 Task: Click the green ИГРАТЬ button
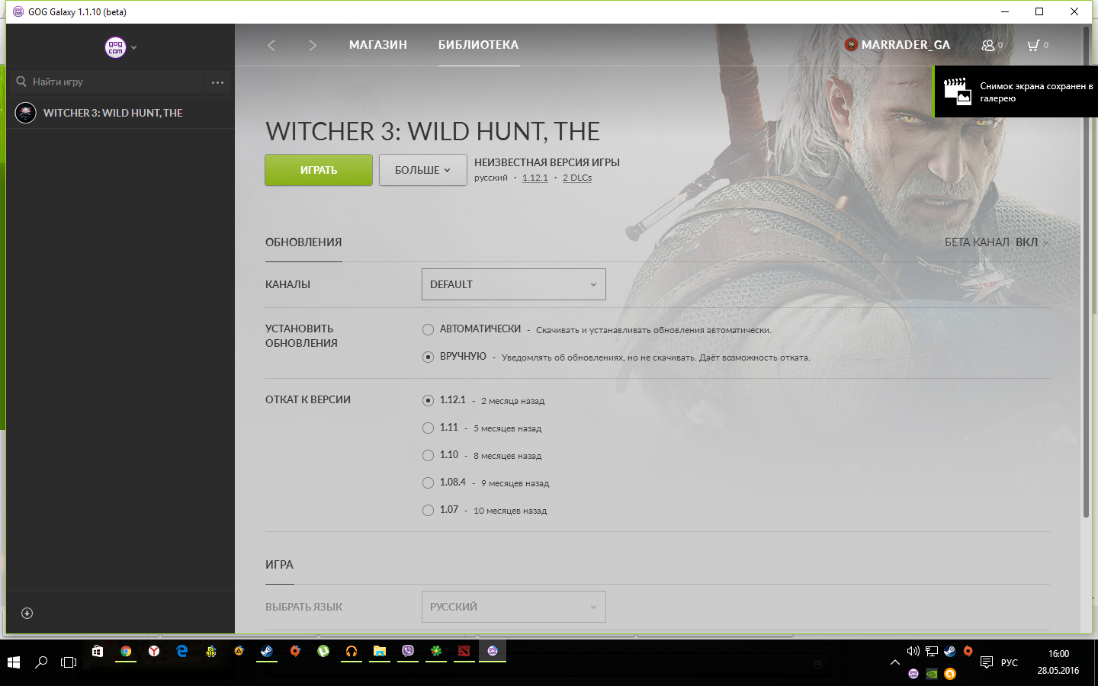point(319,170)
